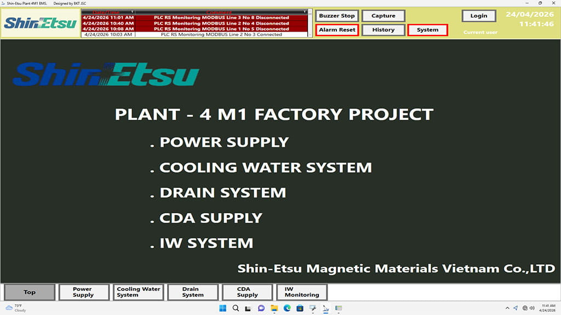
Task: Switch to the Power Supply tab
Action: 83,292
